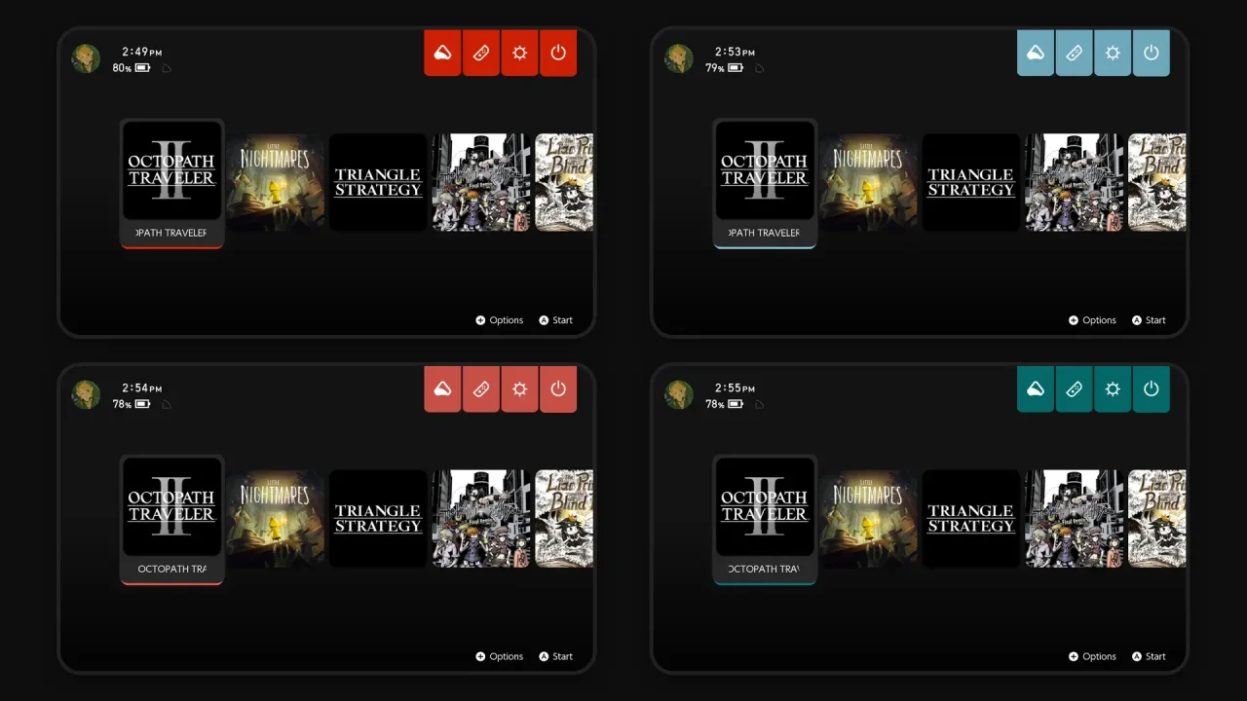Select Liar Princess tile in the 2:49 panel

pos(564,182)
